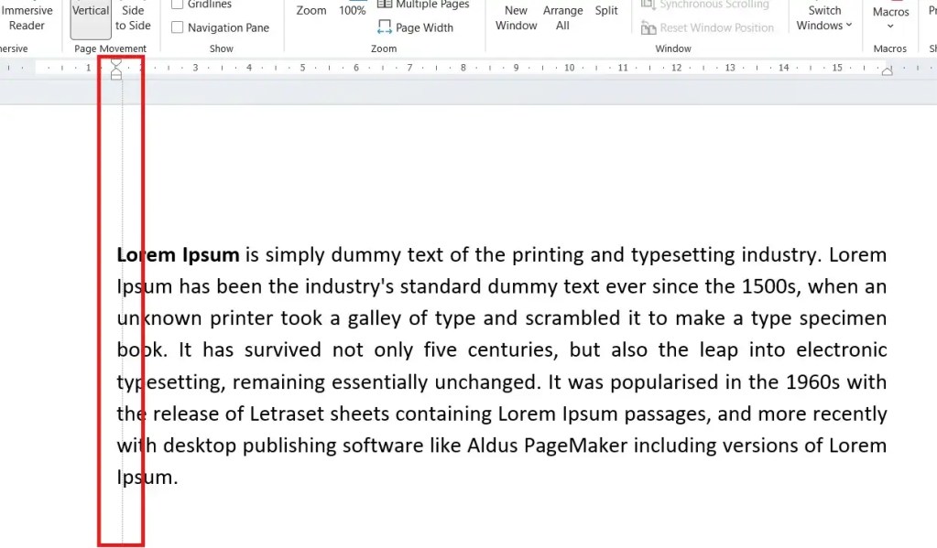
Task: Select Vertical page movement
Action: coord(90,14)
